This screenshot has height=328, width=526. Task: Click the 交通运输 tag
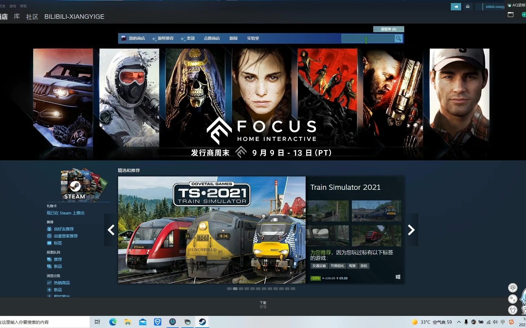coord(319,266)
